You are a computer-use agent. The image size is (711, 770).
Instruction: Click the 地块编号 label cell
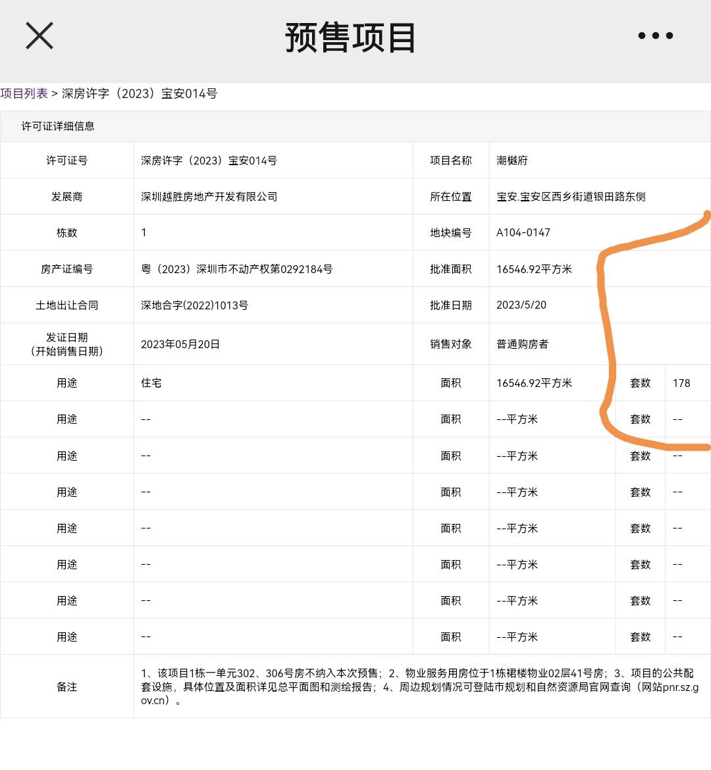(x=450, y=233)
